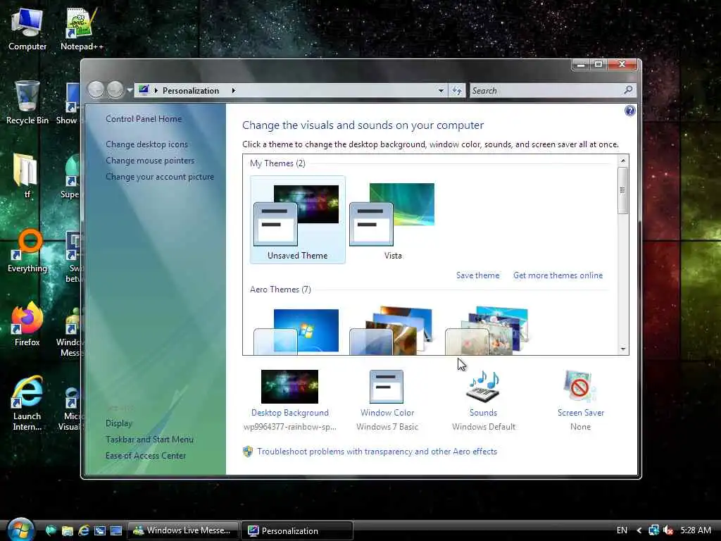721x541 pixels.
Task: Click the themes list scroll down arrow
Action: pos(623,349)
